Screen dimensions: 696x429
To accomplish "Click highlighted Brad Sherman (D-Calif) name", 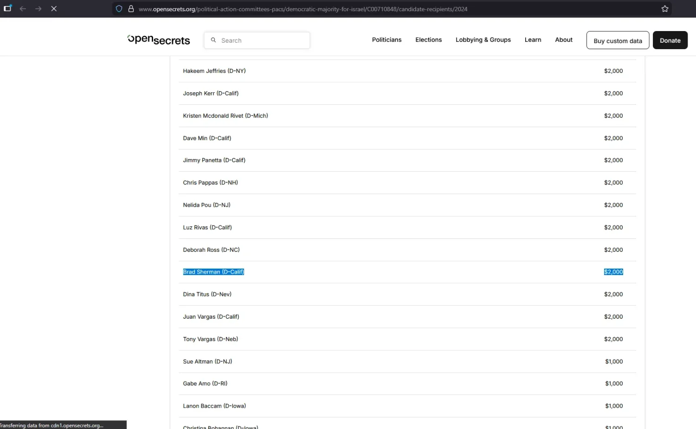I will point(213,272).
